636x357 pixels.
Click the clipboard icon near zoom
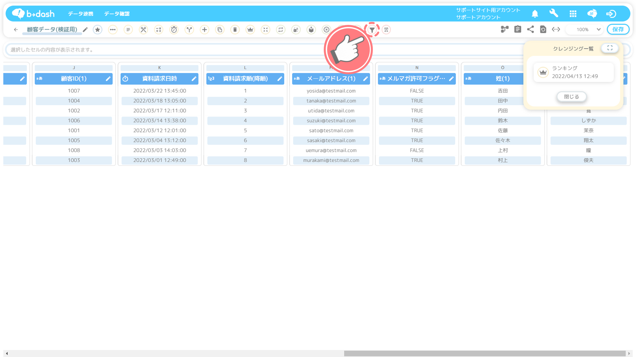tap(518, 29)
